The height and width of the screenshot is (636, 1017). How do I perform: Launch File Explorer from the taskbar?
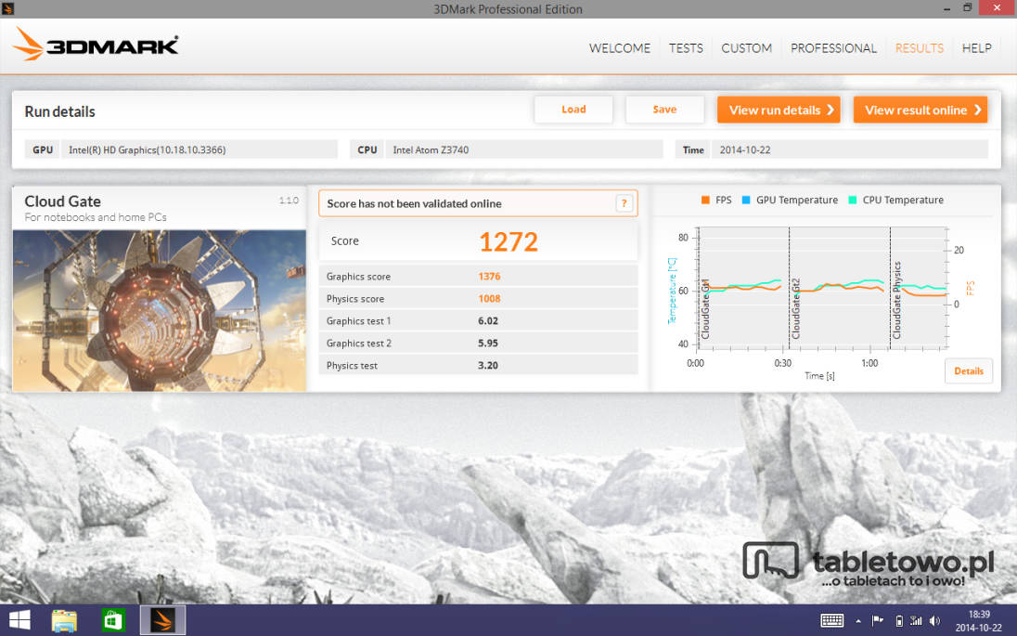coord(65,621)
